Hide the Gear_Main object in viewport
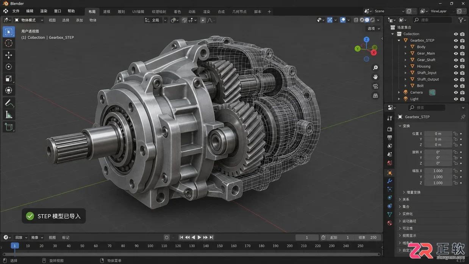The height and width of the screenshot is (264, 469). (456, 53)
